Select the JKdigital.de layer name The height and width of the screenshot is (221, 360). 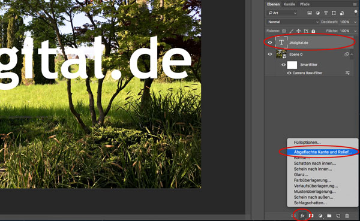click(x=299, y=43)
